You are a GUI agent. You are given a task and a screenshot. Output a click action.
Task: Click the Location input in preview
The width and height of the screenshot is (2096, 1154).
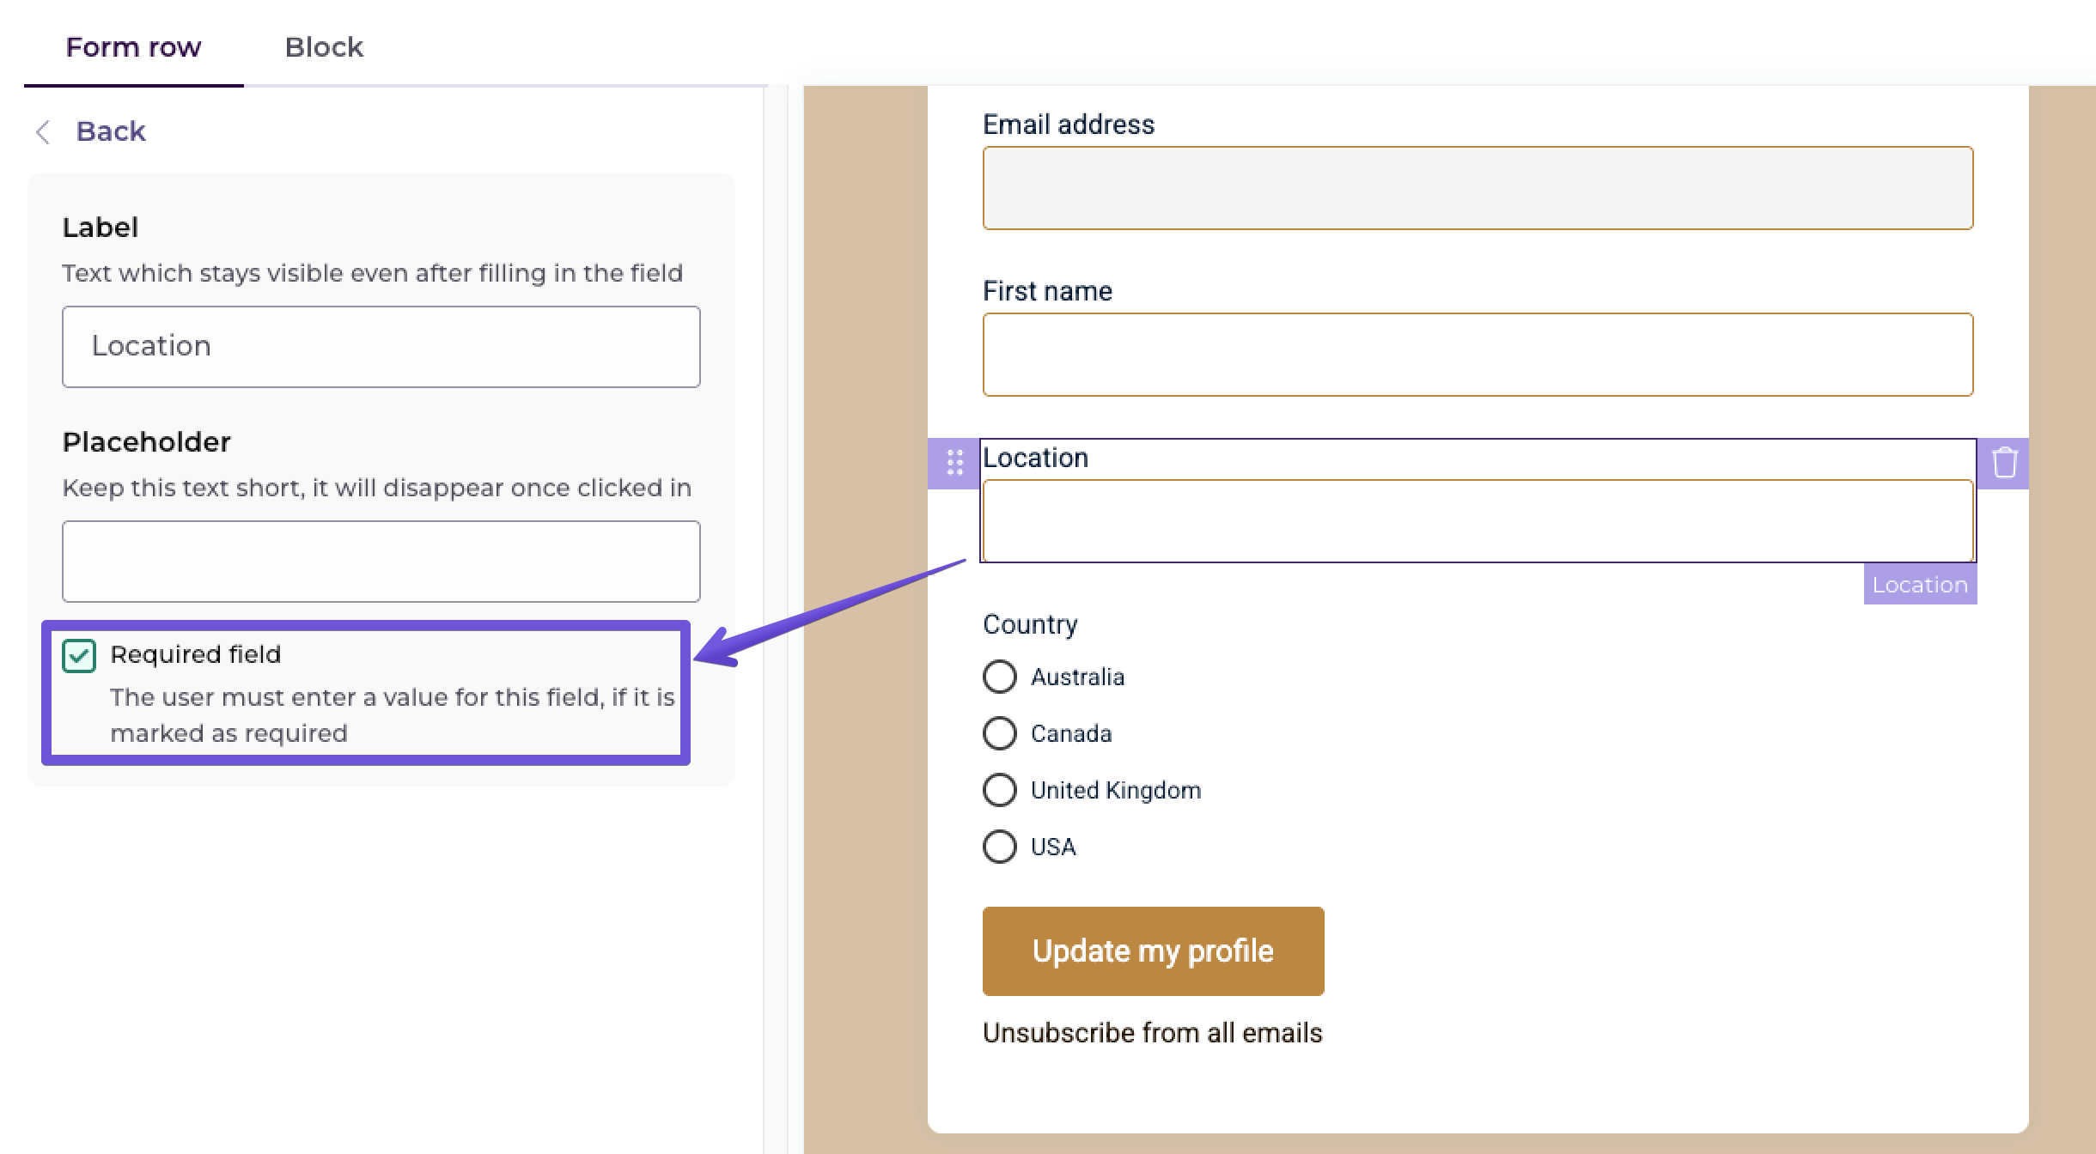click(1478, 521)
